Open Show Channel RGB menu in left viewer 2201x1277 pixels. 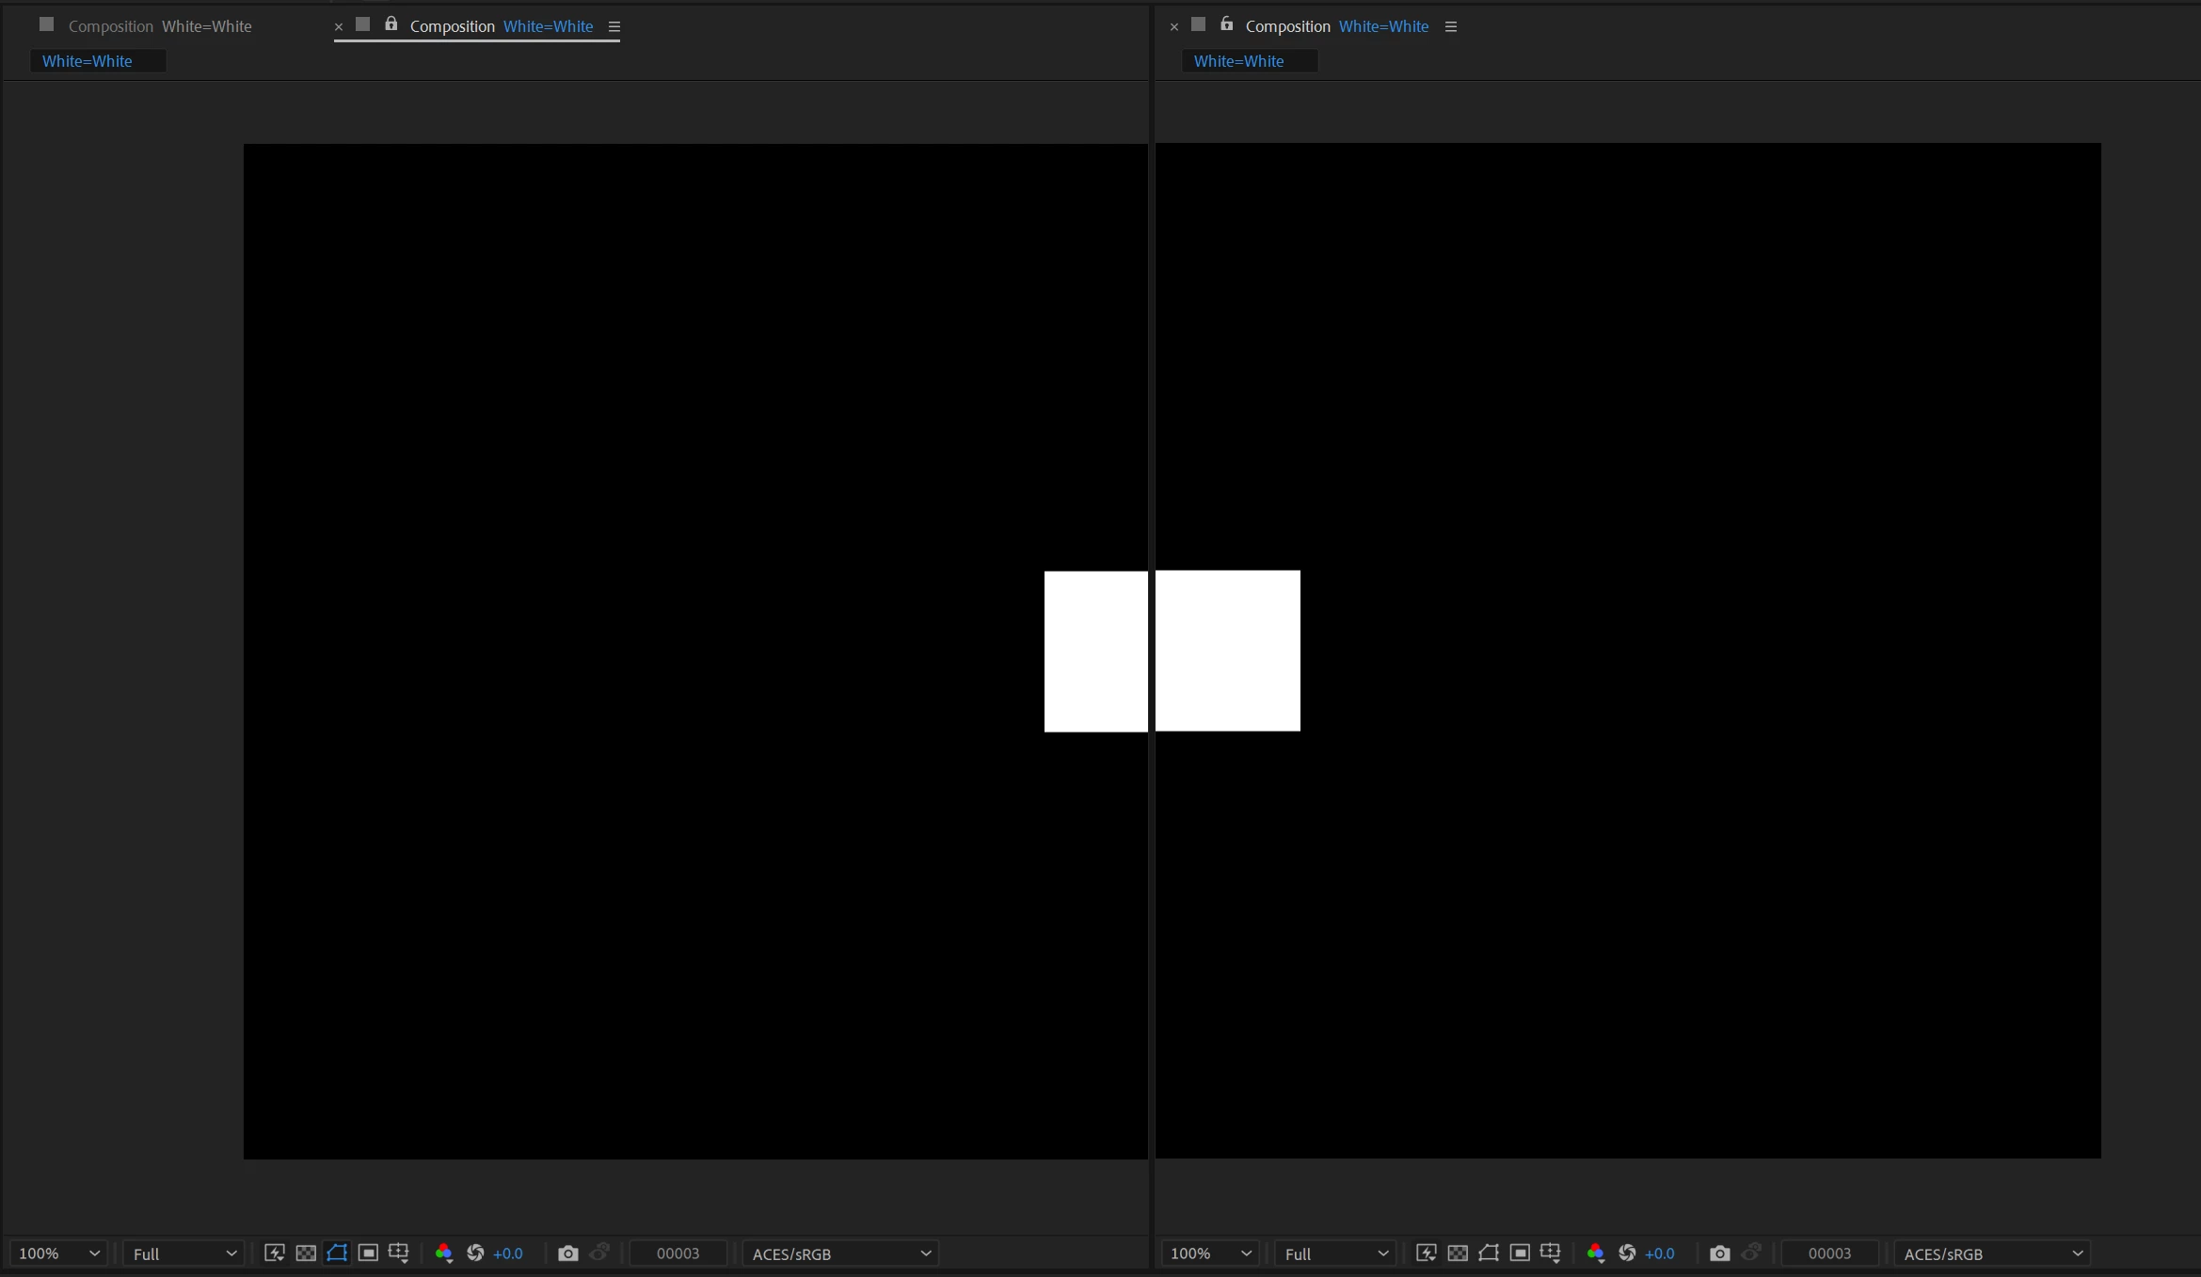click(x=444, y=1253)
